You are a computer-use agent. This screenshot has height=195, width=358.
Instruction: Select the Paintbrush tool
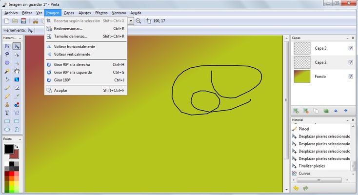[x=7, y=88]
